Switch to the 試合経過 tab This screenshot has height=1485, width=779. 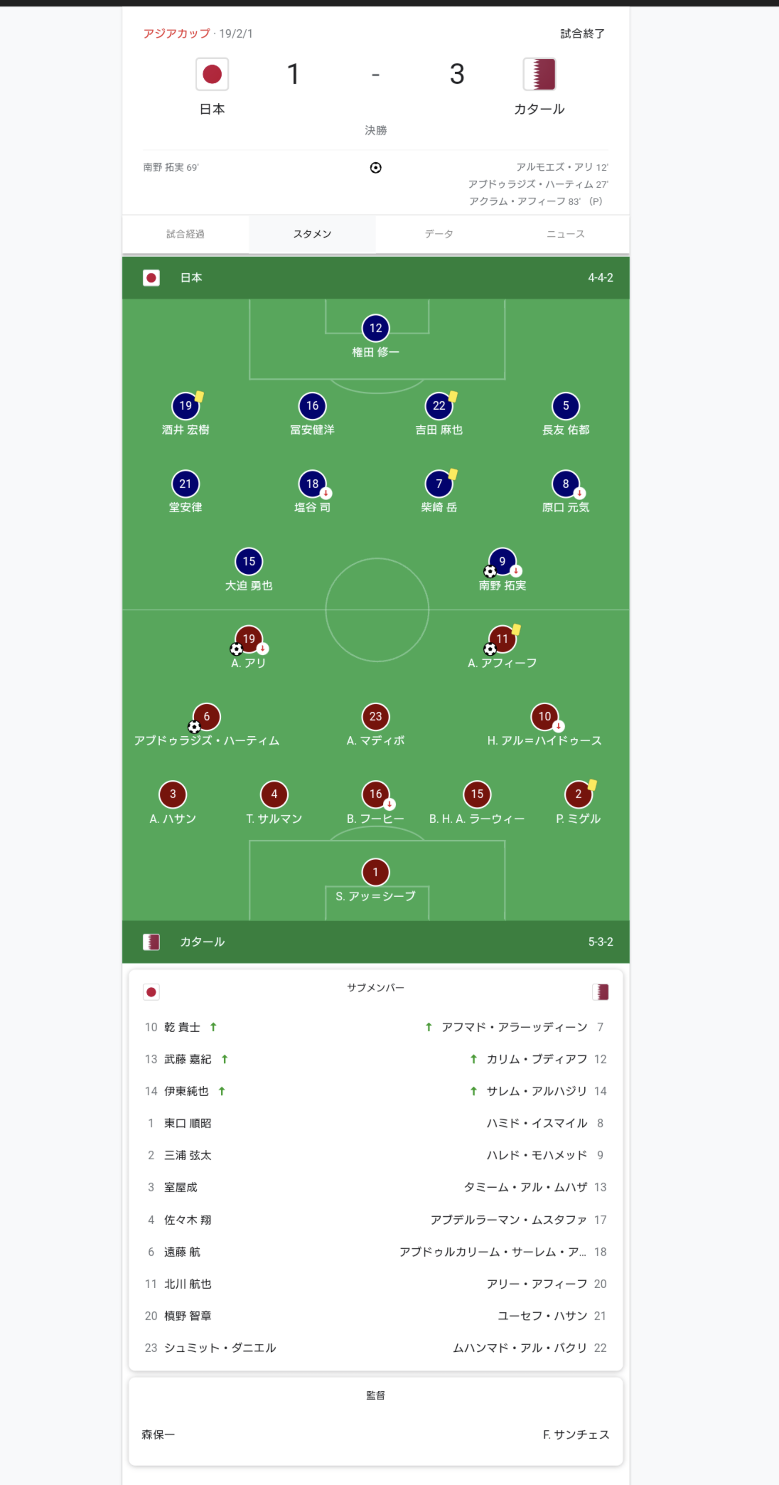pos(186,234)
